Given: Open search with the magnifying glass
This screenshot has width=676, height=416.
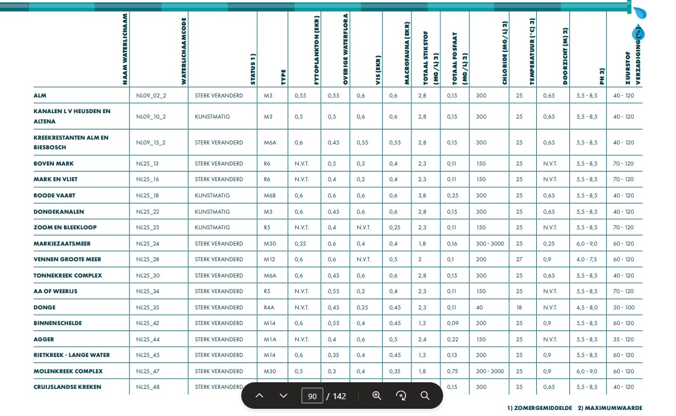Looking at the screenshot, I should [425, 396].
